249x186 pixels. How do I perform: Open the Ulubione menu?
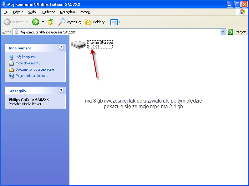click(x=49, y=12)
